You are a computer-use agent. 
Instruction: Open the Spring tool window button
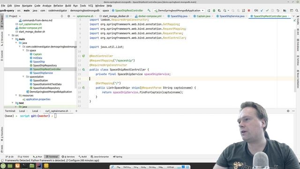(x=118, y=157)
